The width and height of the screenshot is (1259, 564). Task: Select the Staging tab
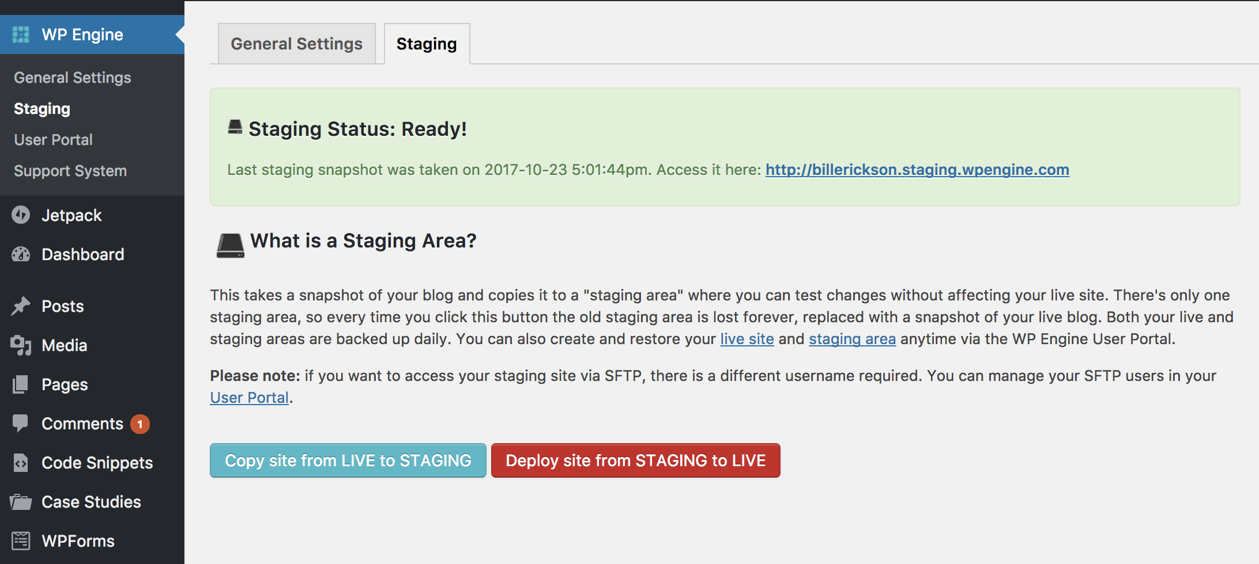pos(427,44)
